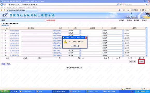Viewport: 150px width, 93px height.
Task: Click the Live Search magnifier icon
Action: [147, 4]
